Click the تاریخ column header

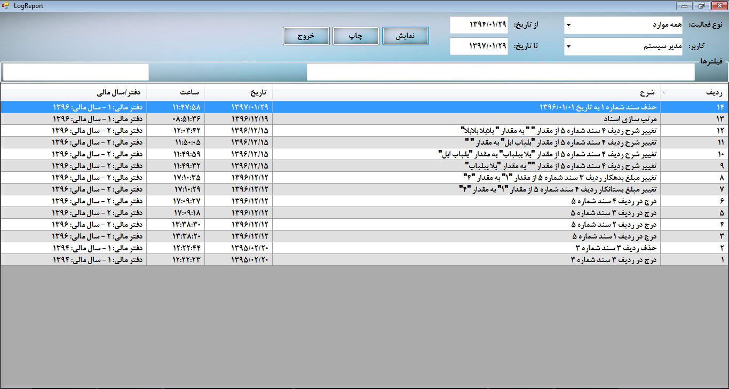pos(238,92)
